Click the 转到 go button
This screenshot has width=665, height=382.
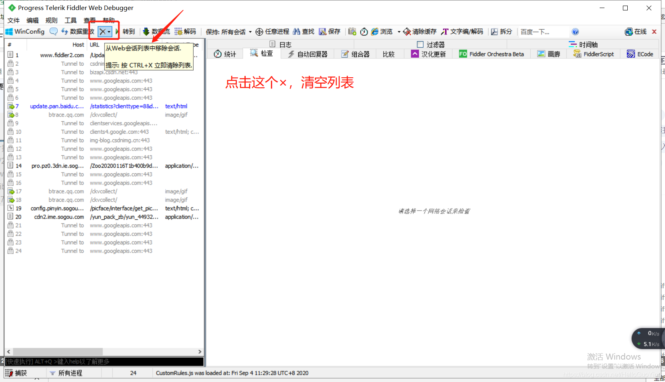click(129, 32)
